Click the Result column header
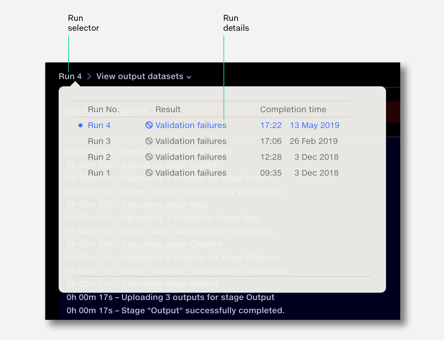The image size is (444, 340). pos(168,109)
